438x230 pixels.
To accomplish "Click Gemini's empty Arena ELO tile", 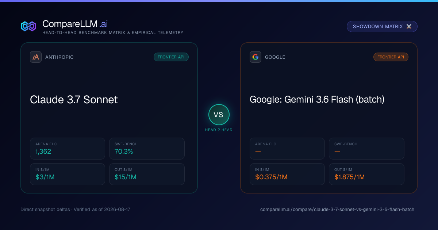I will pyautogui.click(x=287, y=149).
